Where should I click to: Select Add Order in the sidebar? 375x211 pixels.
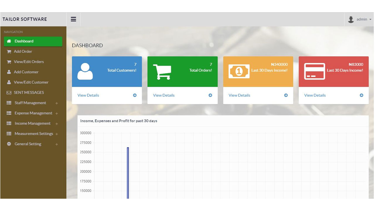pyautogui.click(x=23, y=51)
